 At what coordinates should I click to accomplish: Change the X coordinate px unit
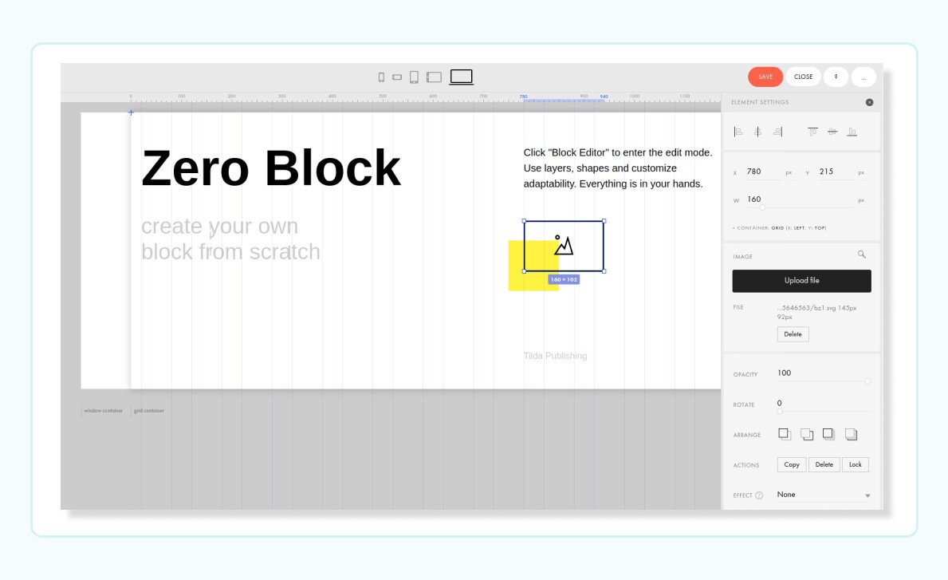(789, 173)
